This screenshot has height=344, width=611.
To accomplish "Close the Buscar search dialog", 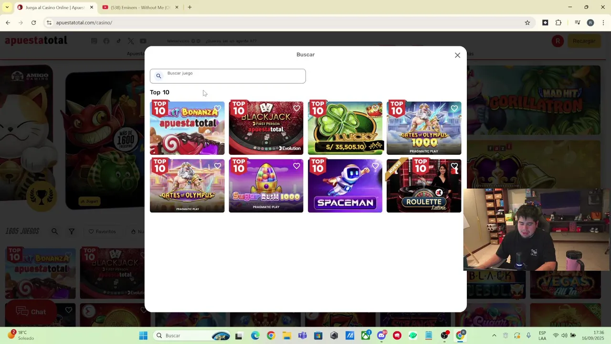I will pos(457,55).
